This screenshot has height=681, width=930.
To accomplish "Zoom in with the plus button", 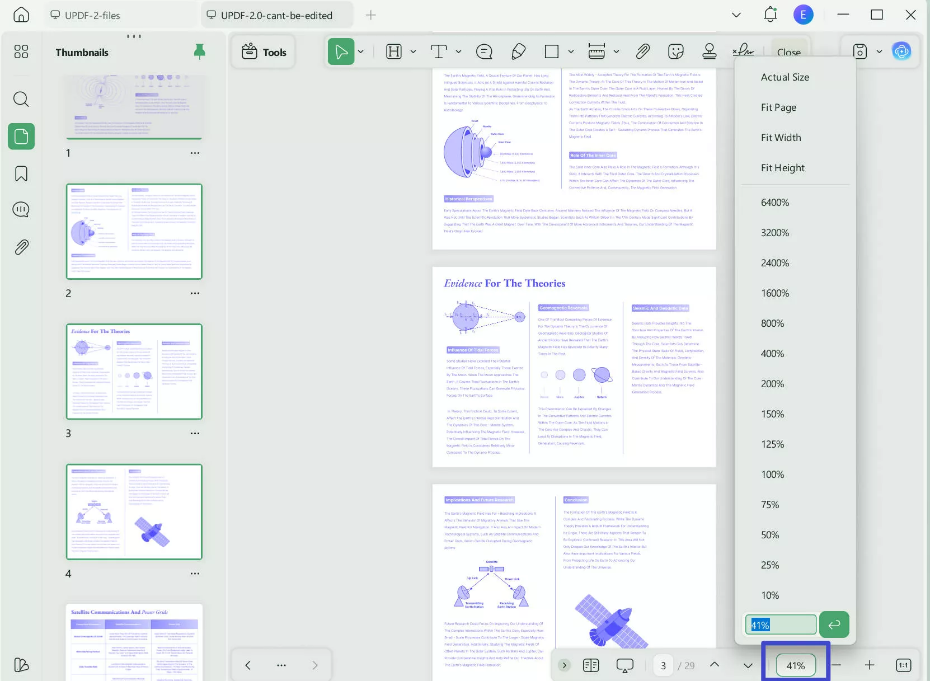I will point(870,665).
